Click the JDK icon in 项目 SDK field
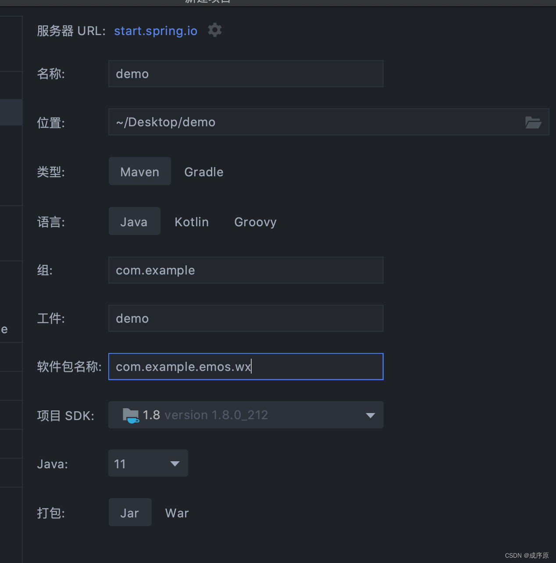The image size is (556, 563). 130,415
